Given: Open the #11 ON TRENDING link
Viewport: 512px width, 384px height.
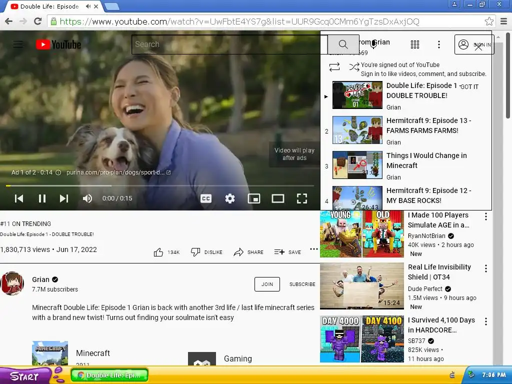Looking at the screenshot, I should pyautogui.click(x=25, y=224).
